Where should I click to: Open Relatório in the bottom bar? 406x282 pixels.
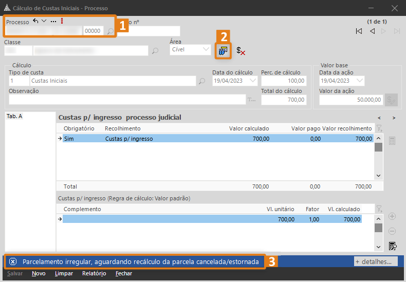94,273
